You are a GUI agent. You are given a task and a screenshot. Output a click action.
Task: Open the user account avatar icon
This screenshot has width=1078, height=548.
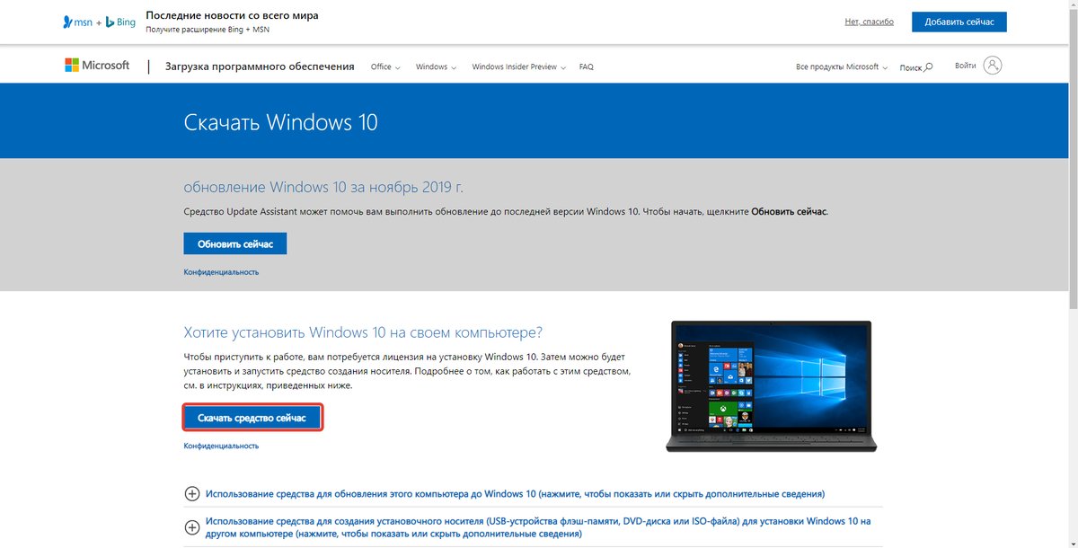(993, 66)
